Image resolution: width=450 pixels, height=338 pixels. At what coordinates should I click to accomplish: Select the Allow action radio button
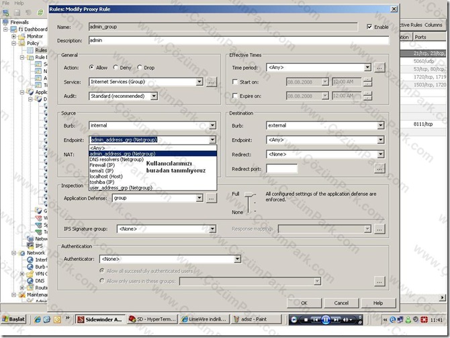pos(91,67)
